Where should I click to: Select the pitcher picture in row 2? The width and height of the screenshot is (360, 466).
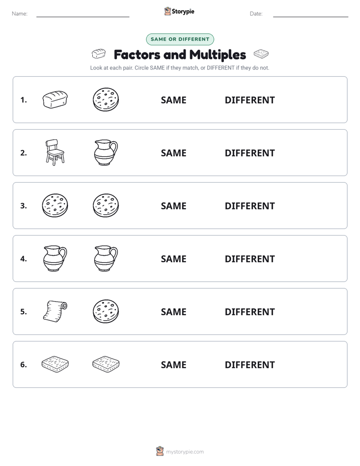[106, 152]
